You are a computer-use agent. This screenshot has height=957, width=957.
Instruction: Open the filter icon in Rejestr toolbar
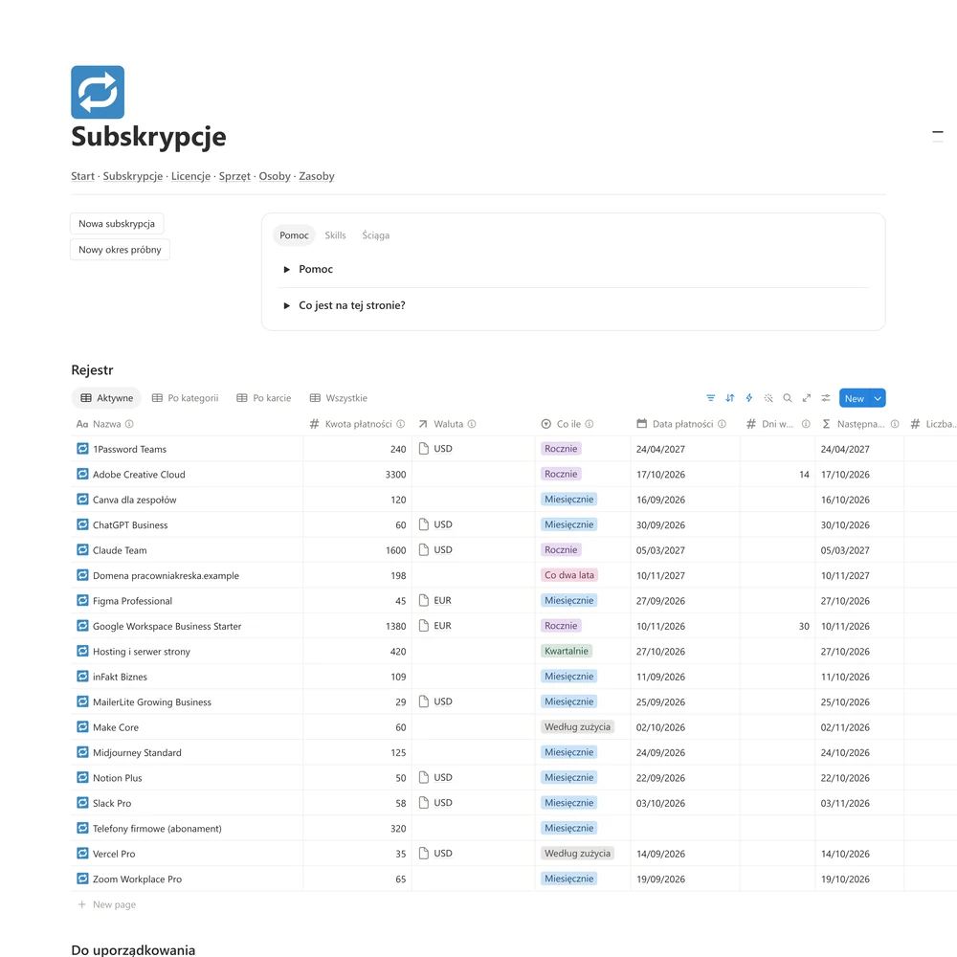pos(710,398)
